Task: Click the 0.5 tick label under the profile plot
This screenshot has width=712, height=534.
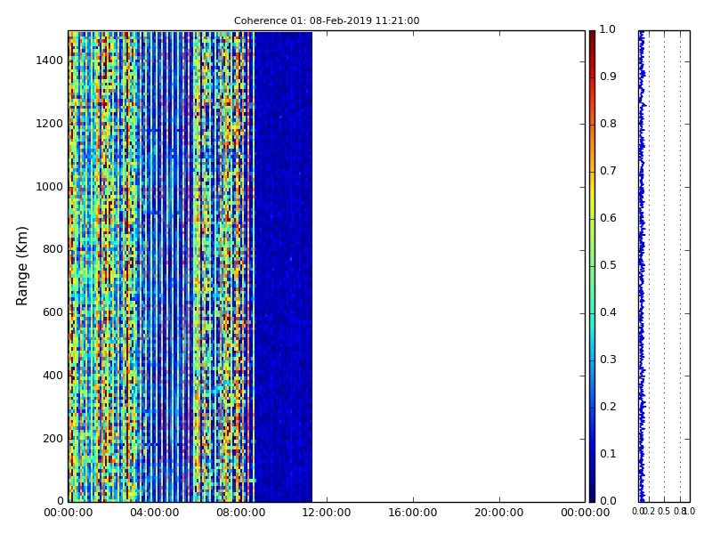Action: [x=664, y=511]
